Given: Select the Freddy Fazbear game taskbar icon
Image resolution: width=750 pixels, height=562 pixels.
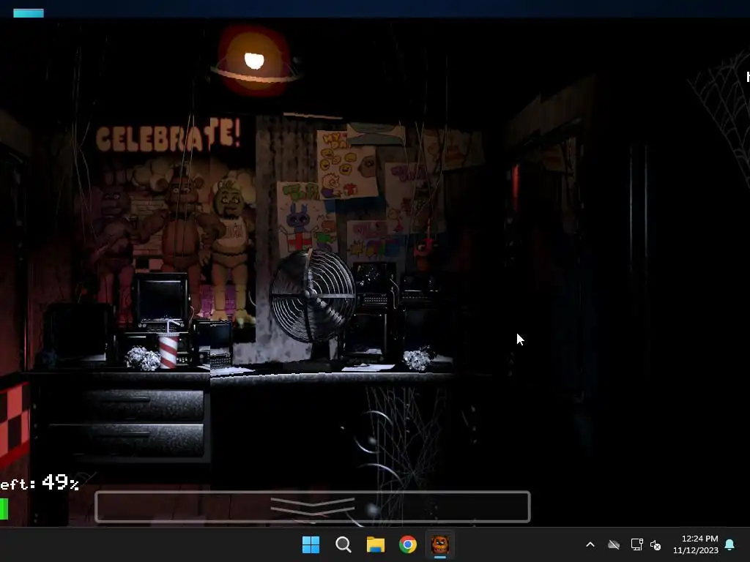Looking at the screenshot, I should (x=440, y=544).
